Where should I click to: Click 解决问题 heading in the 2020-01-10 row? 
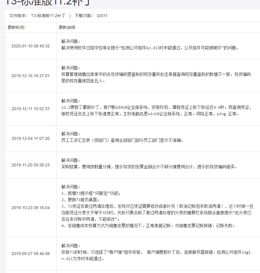tap(71, 41)
